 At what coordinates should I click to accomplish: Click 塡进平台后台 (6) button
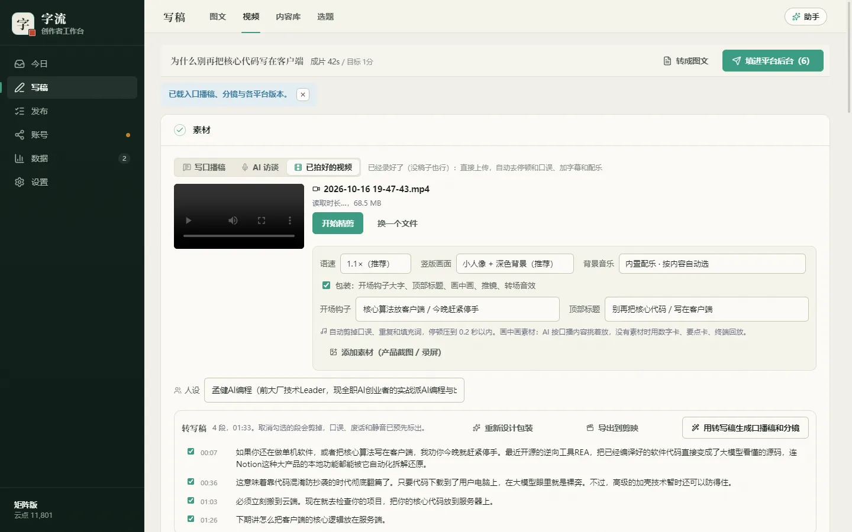click(773, 61)
